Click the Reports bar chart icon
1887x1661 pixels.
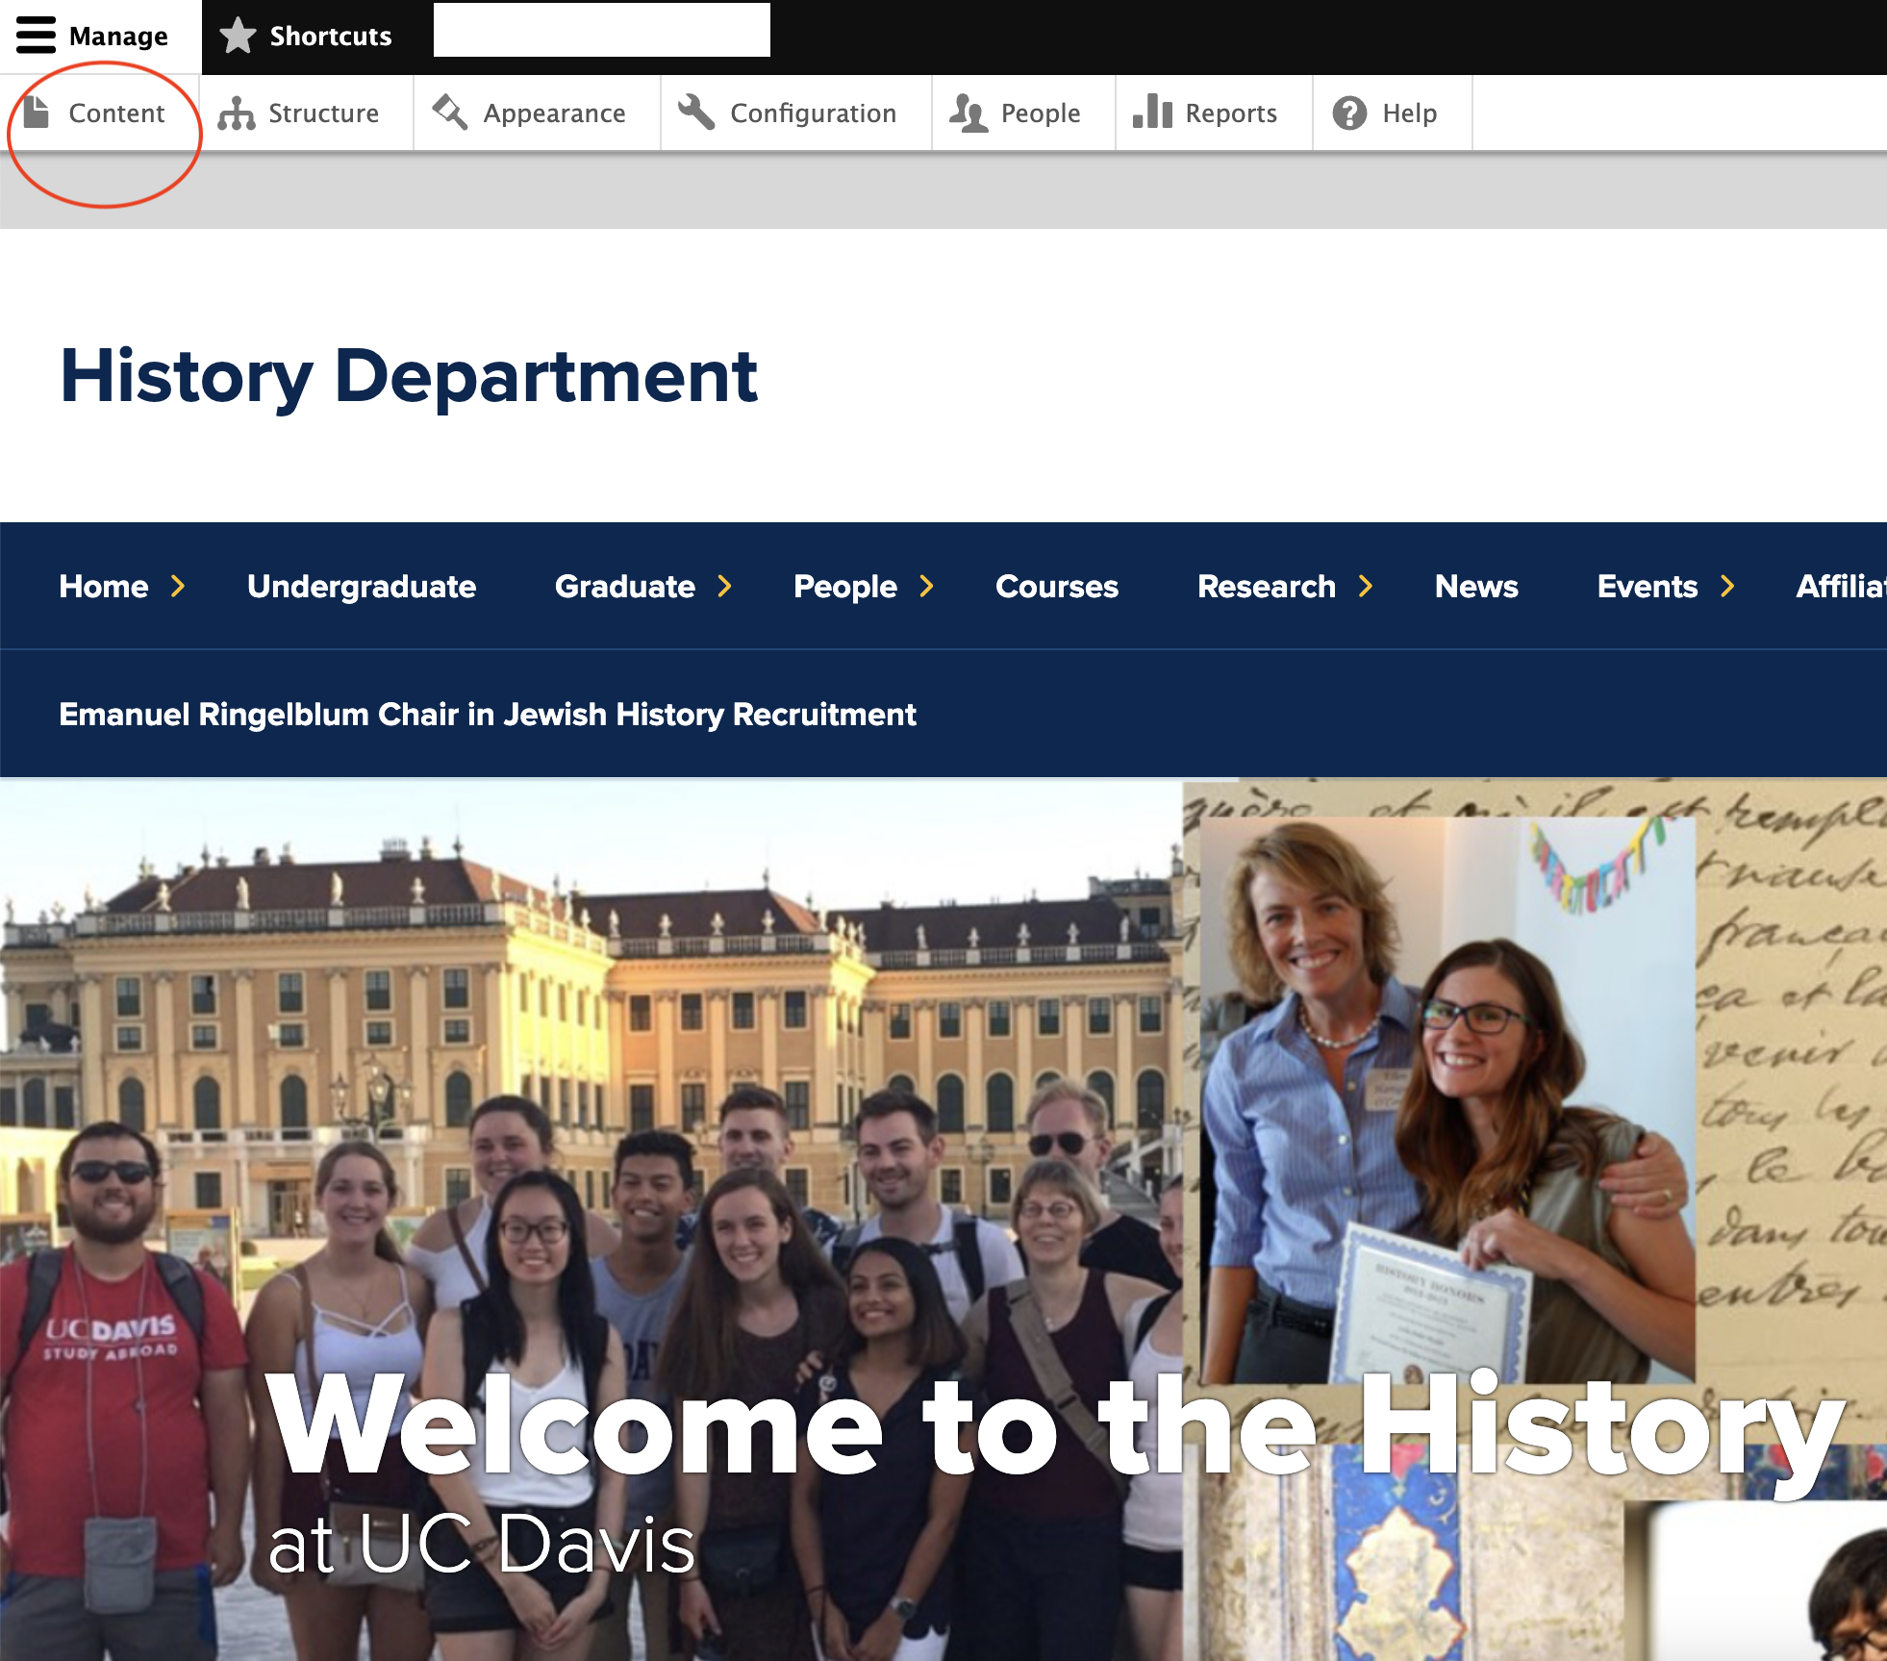[1152, 112]
